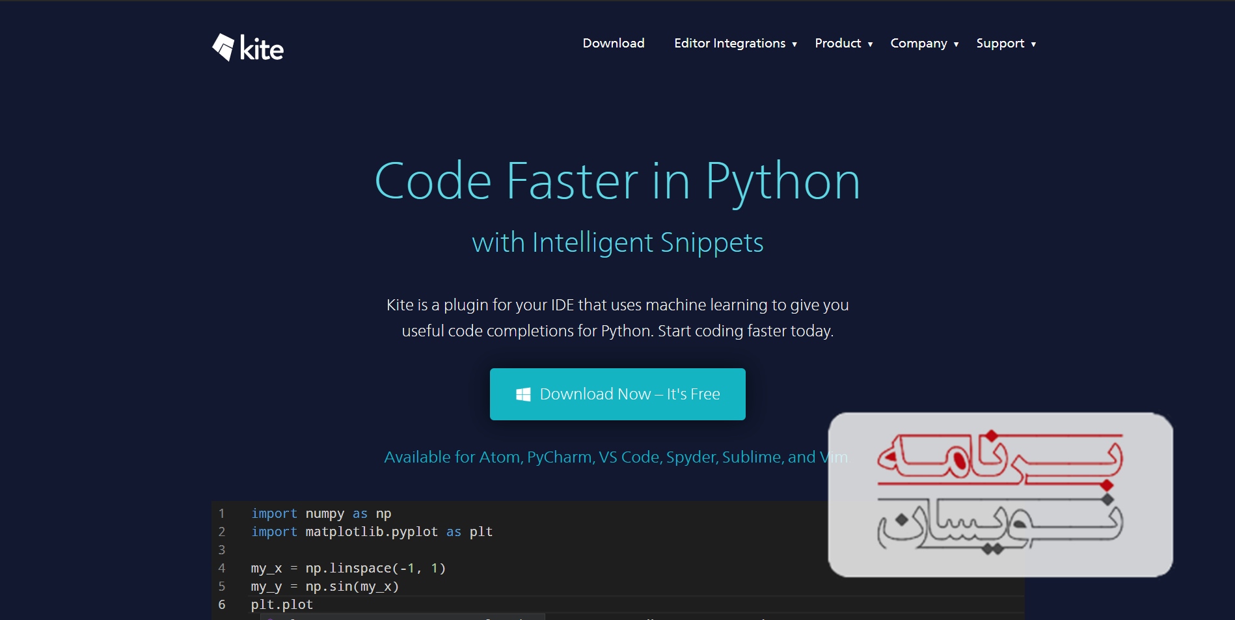Click the "my_x = np.linspace(-1, 1)" code line
Viewport: 1235px width, 620px height.
(x=348, y=569)
